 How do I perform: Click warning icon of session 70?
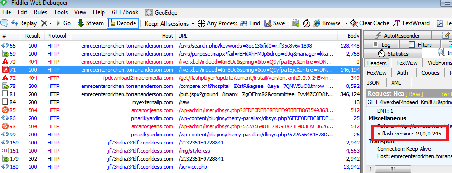click(x=5, y=61)
